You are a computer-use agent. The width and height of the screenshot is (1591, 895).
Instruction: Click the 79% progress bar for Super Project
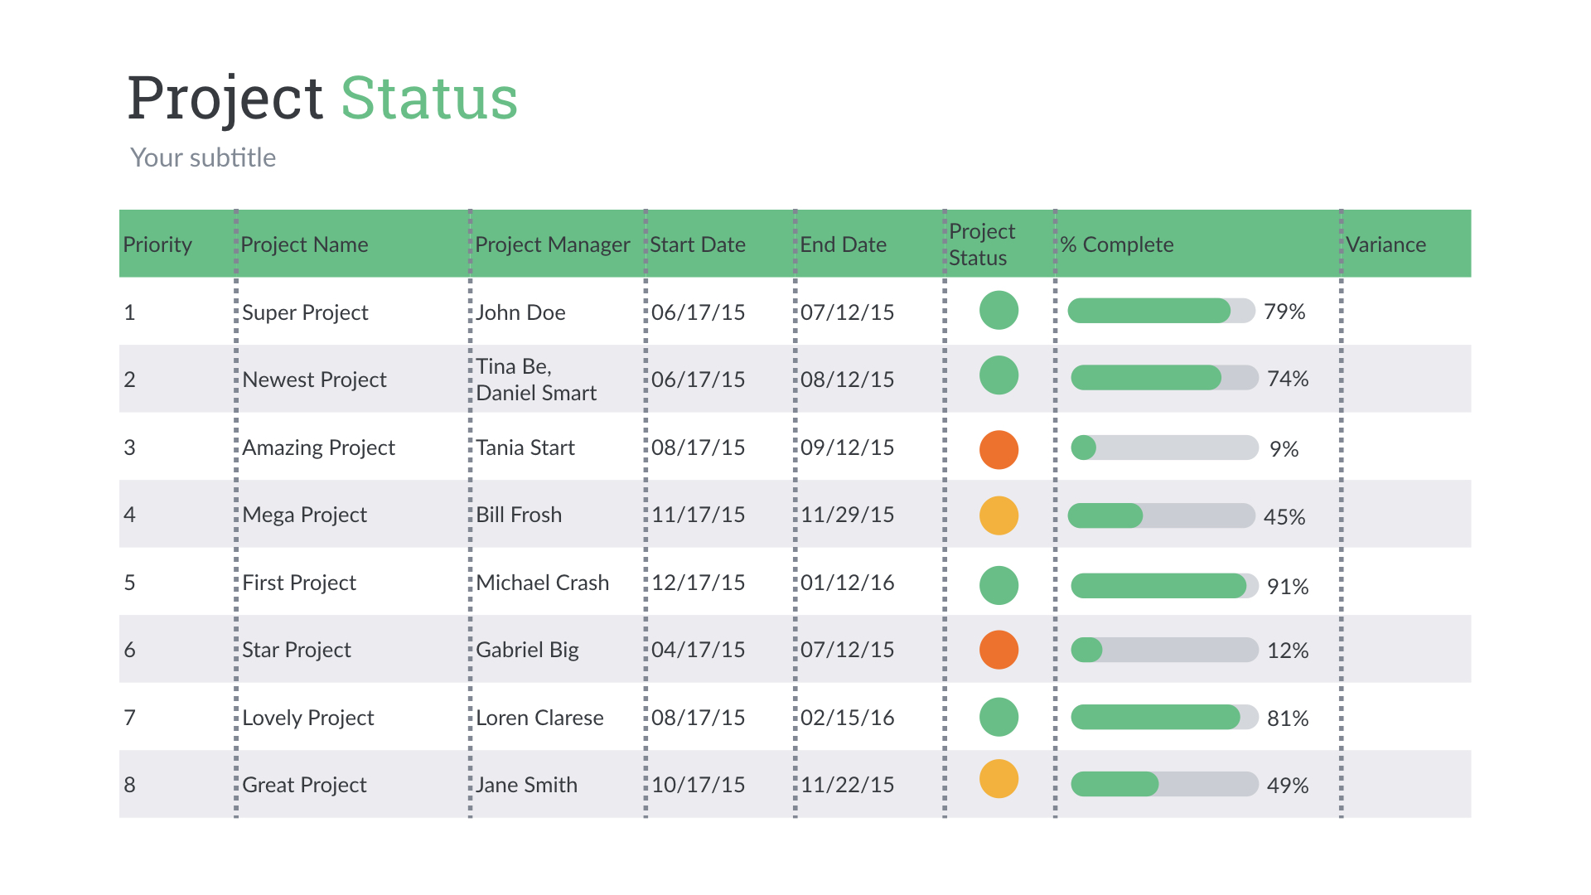pos(1161,311)
